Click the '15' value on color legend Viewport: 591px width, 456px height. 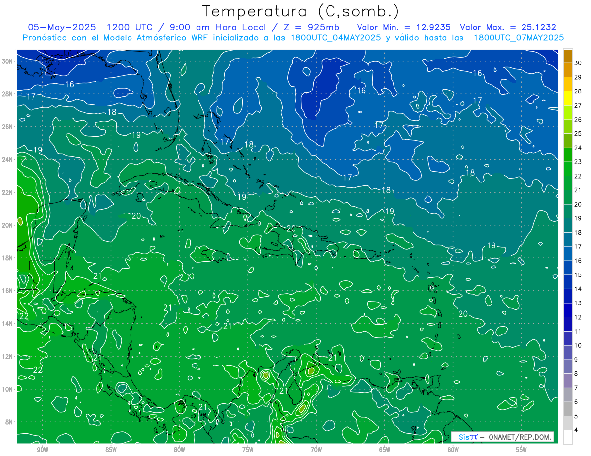click(x=578, y=275)
